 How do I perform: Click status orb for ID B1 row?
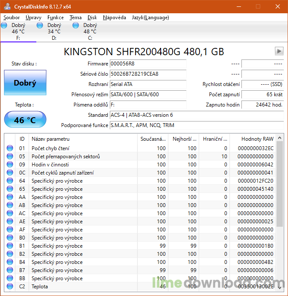pos(10,246)
